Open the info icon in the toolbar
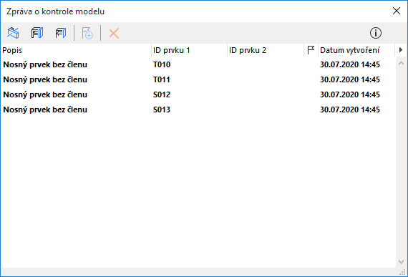Image resolution: width=408 pixels, height=277 pixels. (x=376, y=33)
